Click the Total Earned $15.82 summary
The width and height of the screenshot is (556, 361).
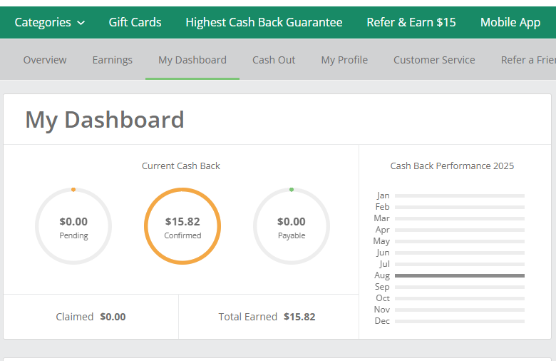pyautogui.click(x=269, y=317)
